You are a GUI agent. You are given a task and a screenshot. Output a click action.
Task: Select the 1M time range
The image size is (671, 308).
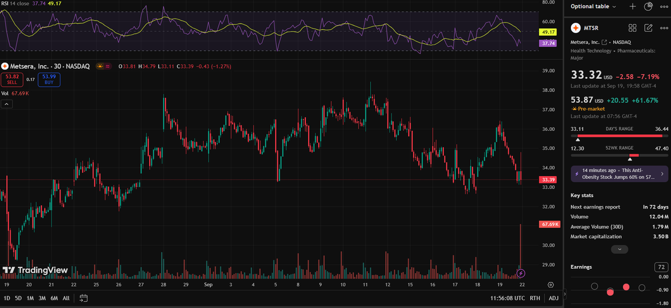click(30, 298)
